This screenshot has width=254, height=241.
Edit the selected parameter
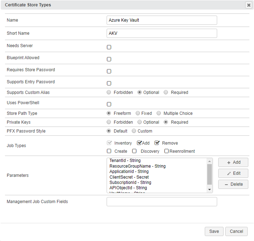pos(233,173)
